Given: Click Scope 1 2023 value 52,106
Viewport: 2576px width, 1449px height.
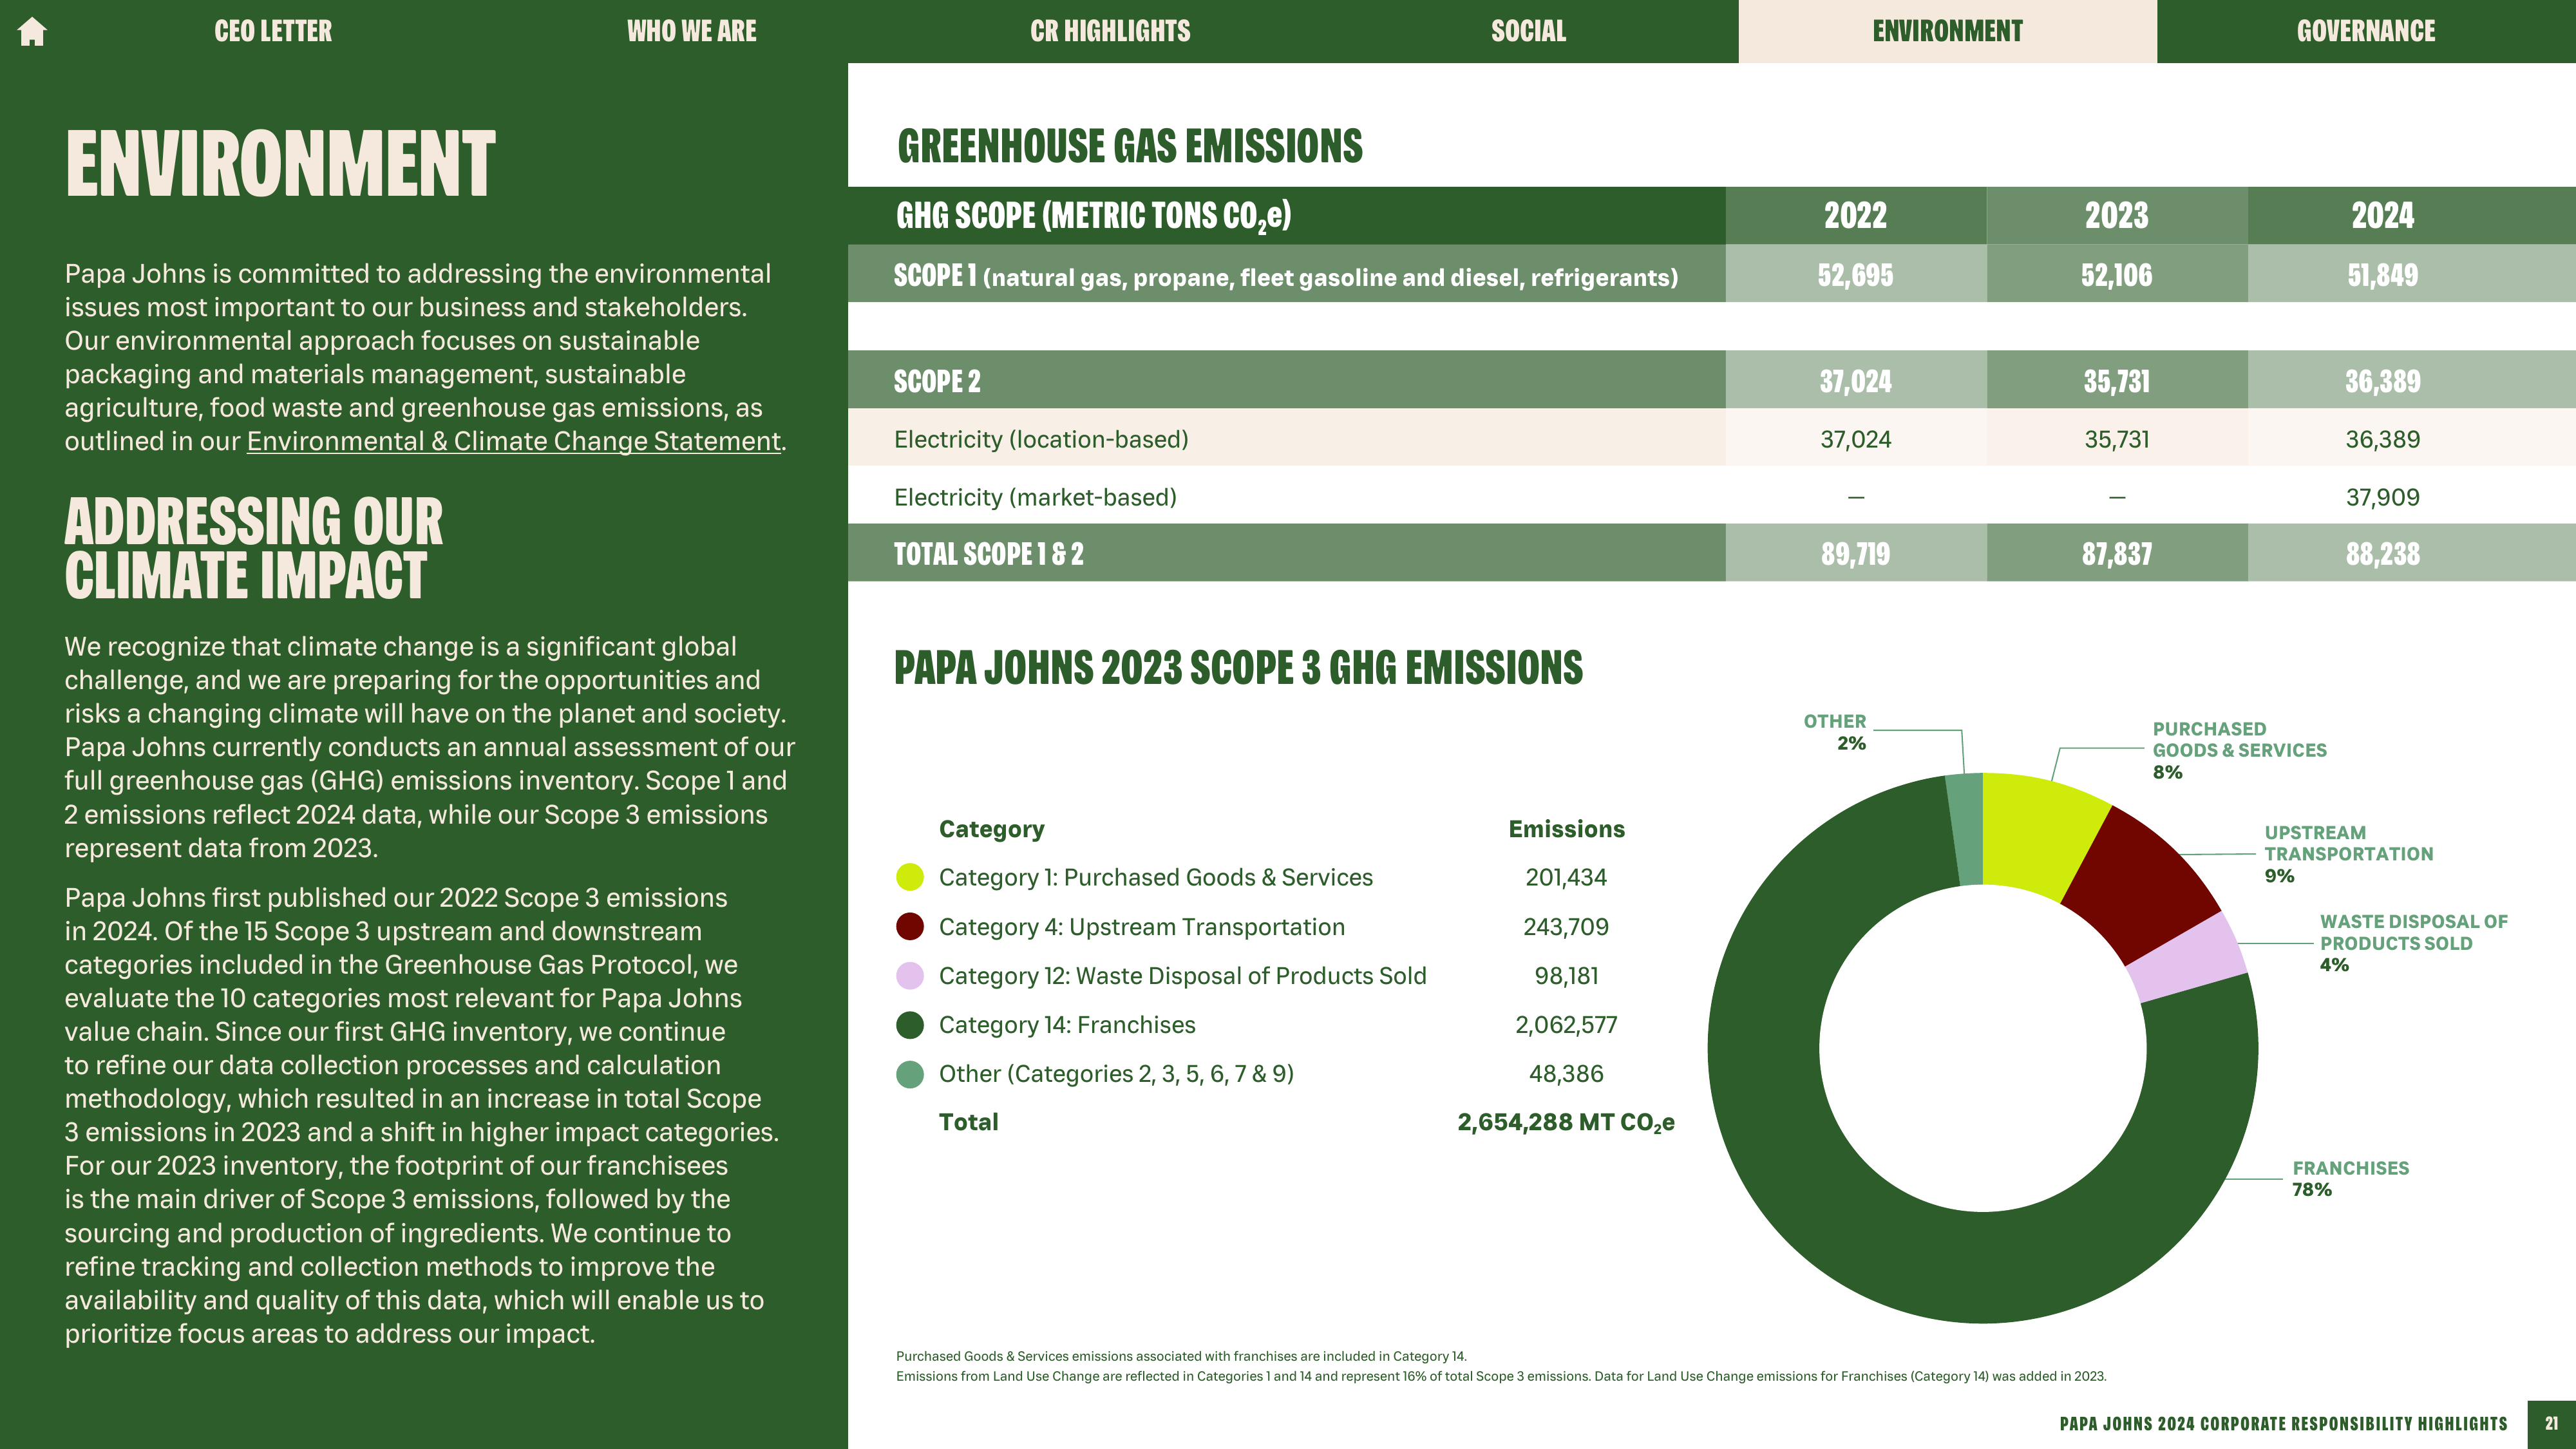Looking at the screenshot, I should (x=2116, y=275).
